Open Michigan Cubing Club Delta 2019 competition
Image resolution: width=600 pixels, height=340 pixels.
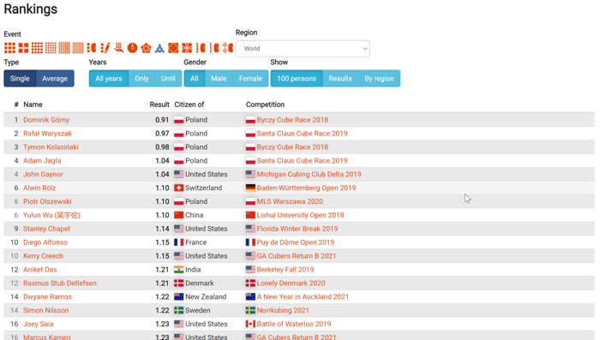tap(309, 175)
